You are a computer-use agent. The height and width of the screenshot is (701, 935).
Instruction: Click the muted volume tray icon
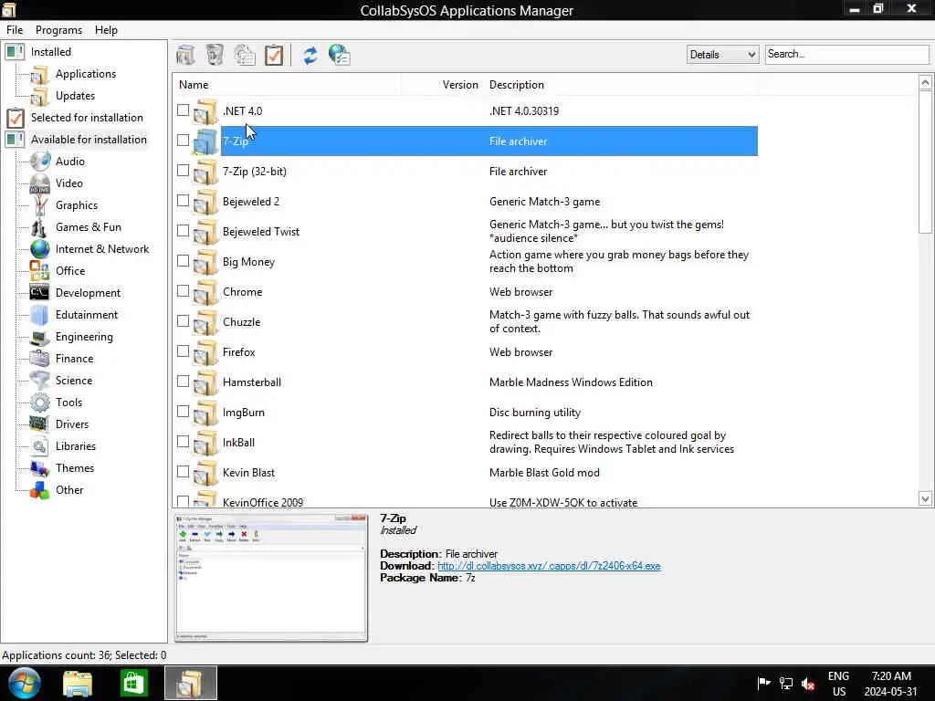(808, 684)
